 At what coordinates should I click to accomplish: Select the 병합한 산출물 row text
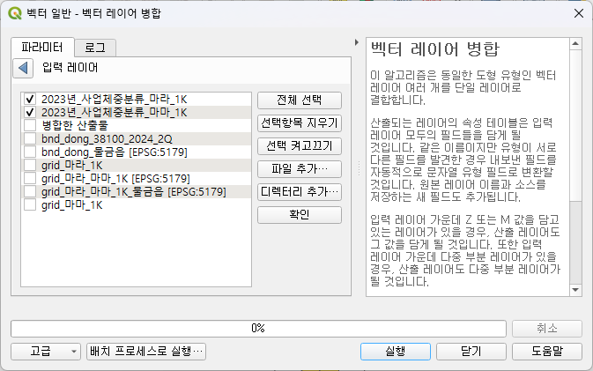click(x=75, y=125)
